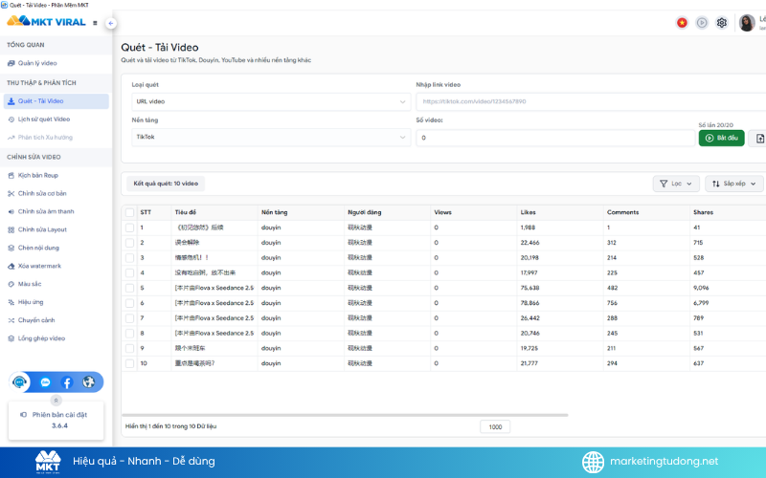
Task: Open the settings gear icon
Action: tap(722, 22)
